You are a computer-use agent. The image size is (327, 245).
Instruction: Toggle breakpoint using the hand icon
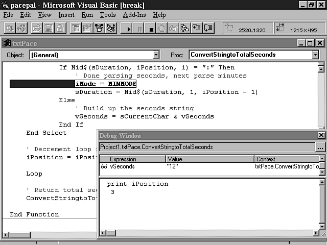(x=162, y=28)
